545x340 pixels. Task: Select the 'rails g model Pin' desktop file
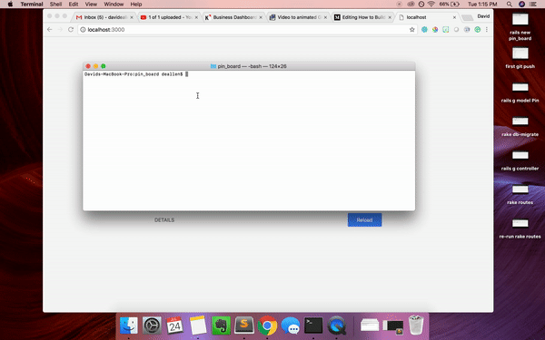pyautogui.click(x=520, y=92)
